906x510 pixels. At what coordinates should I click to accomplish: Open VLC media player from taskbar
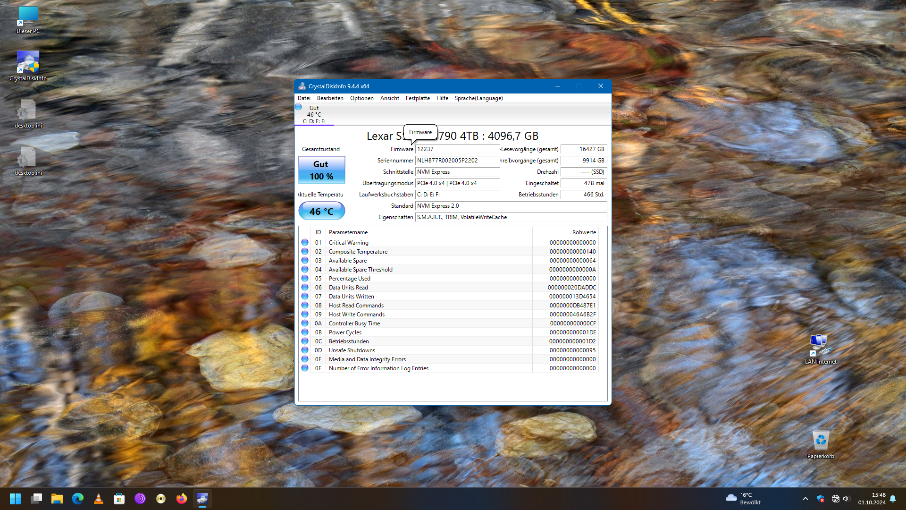(x=99, y=499)
